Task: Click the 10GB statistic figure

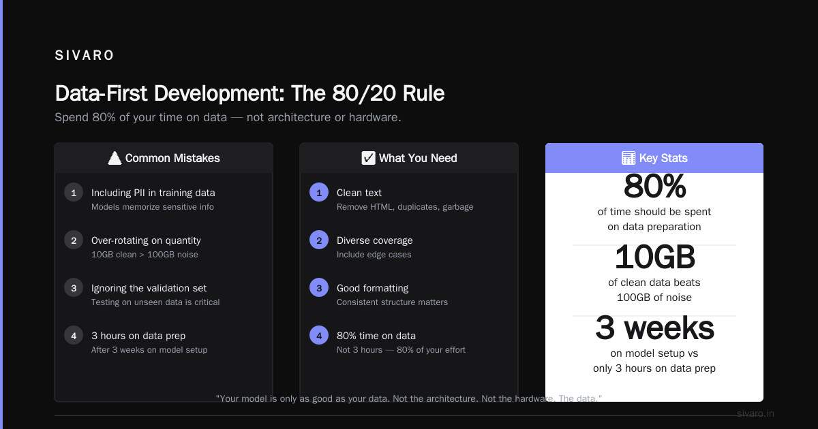Action: [654, 257]
